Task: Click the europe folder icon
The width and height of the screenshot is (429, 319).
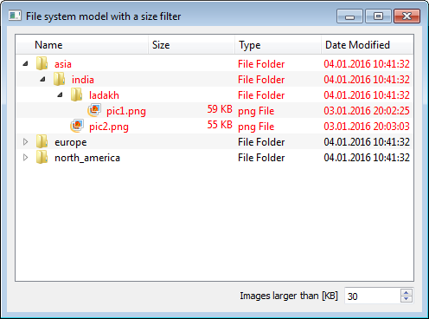Action: coord(42,141)
